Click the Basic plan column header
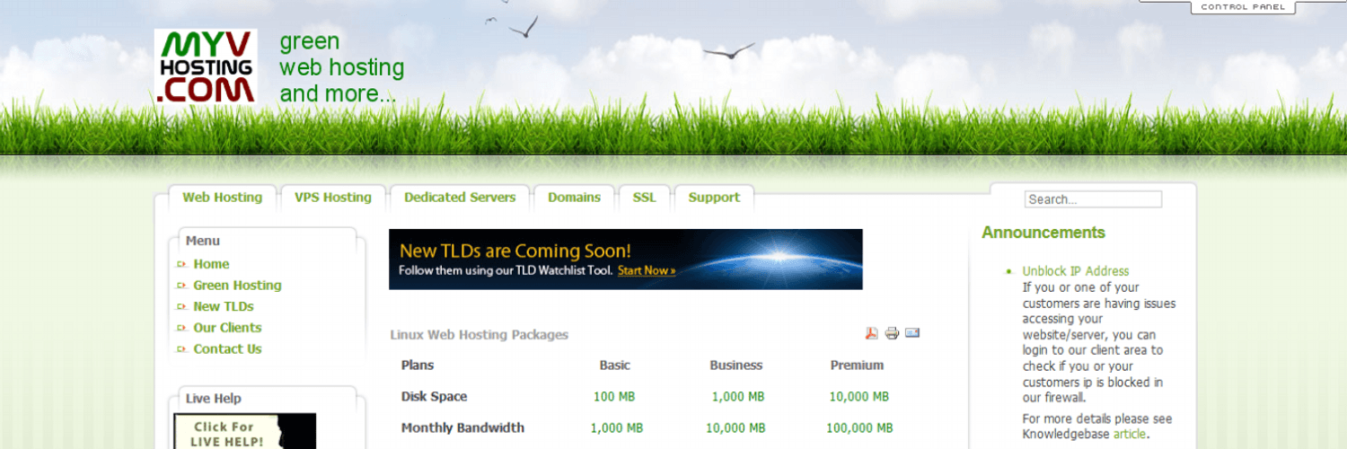Screen dimensions: 1347x449 [x=615, y=365]
